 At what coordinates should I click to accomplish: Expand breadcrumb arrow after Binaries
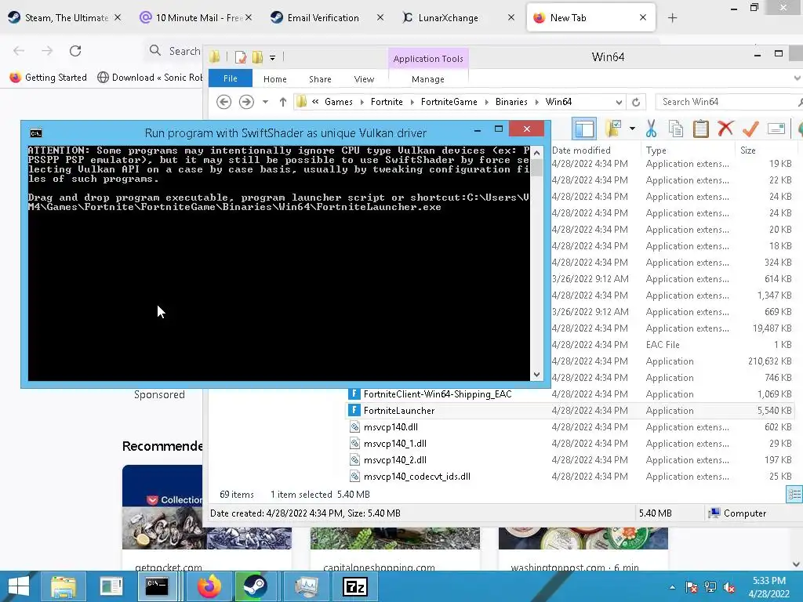[536, 102]
